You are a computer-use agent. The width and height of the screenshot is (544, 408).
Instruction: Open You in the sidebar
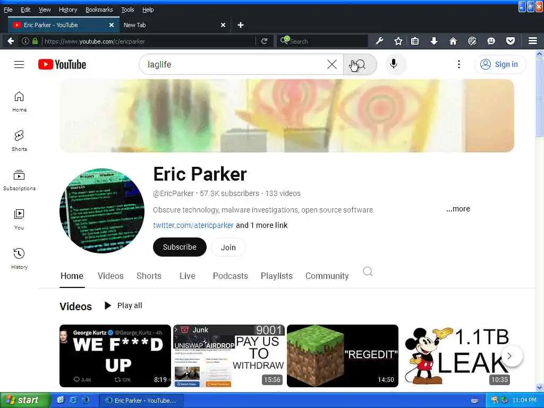click(x=19, y=219)
